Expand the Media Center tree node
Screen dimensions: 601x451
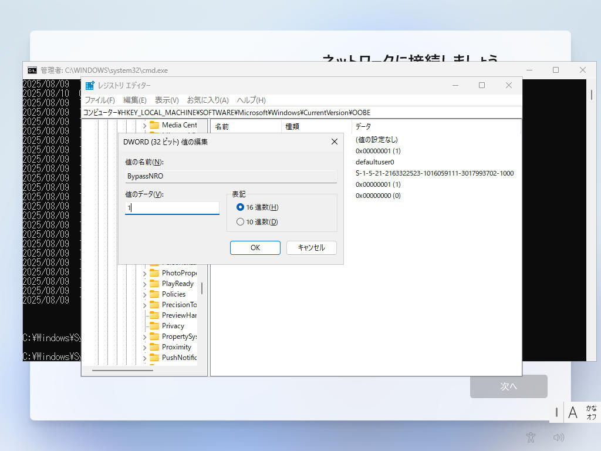click(144, 126)
